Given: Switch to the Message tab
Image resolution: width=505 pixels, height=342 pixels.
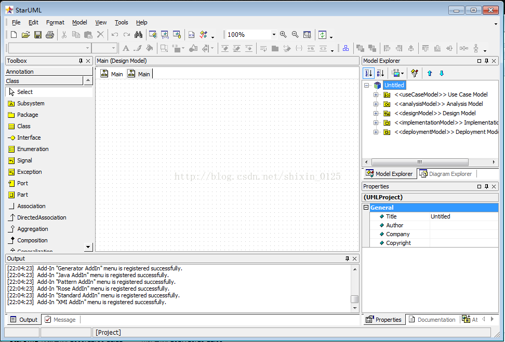Looking at the screenshot, I should coord(61,320).
